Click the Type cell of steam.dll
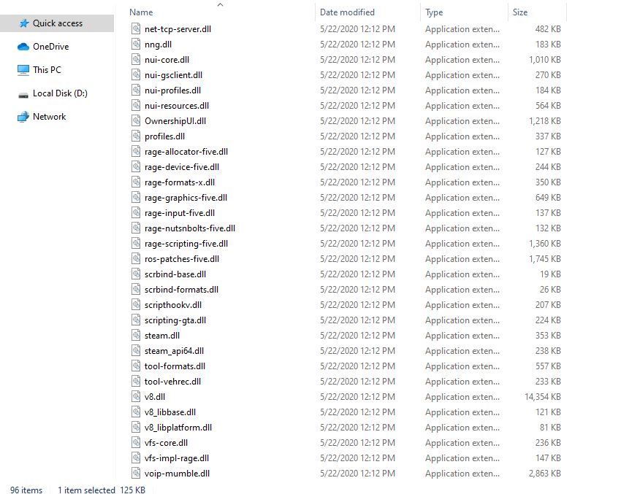This screenshot has height=494, width=629. point(462,336)
